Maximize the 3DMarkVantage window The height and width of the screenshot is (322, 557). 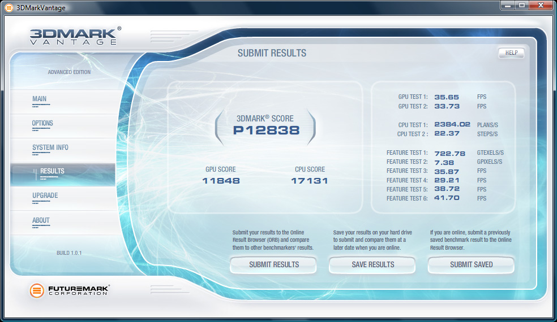[x=522, y=5]
